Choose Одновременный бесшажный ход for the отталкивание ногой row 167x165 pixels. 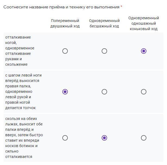(x=104, y=51)
